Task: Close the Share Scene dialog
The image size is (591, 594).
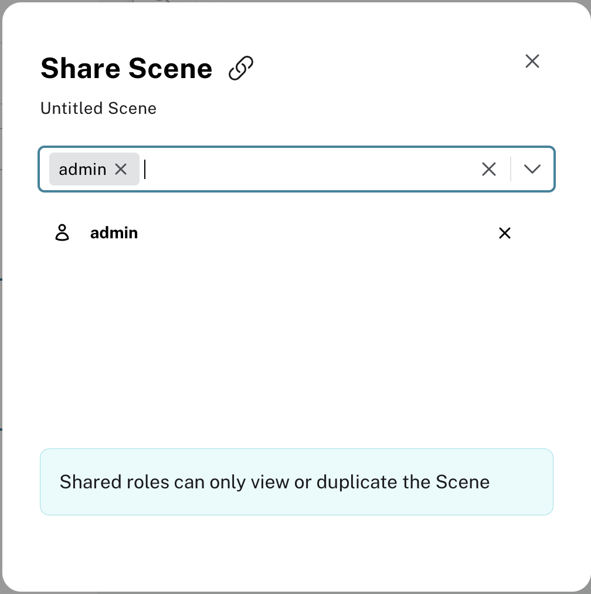Action: pyautogui.click(x=532, y=61)
